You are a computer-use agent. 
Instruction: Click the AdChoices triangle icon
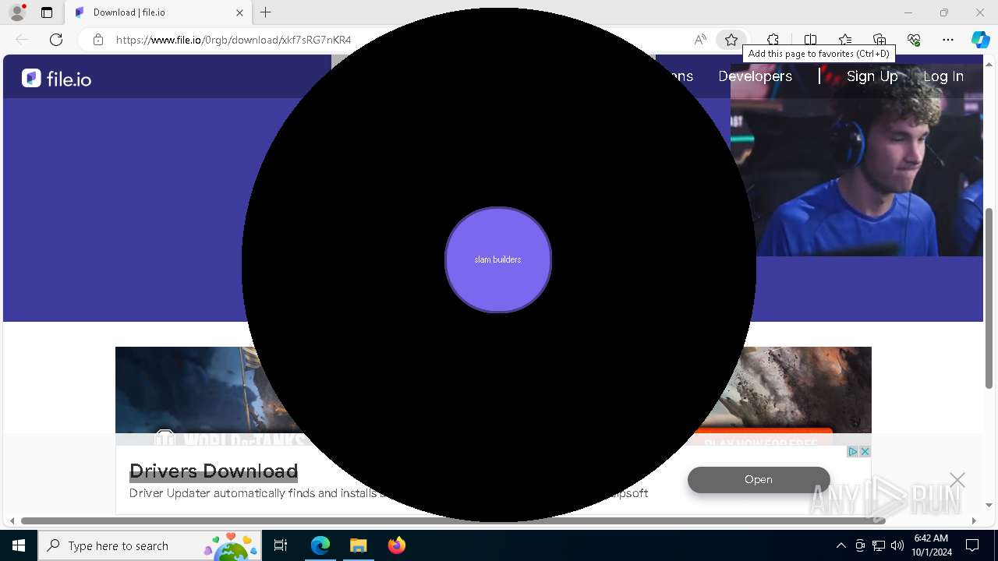853,452
